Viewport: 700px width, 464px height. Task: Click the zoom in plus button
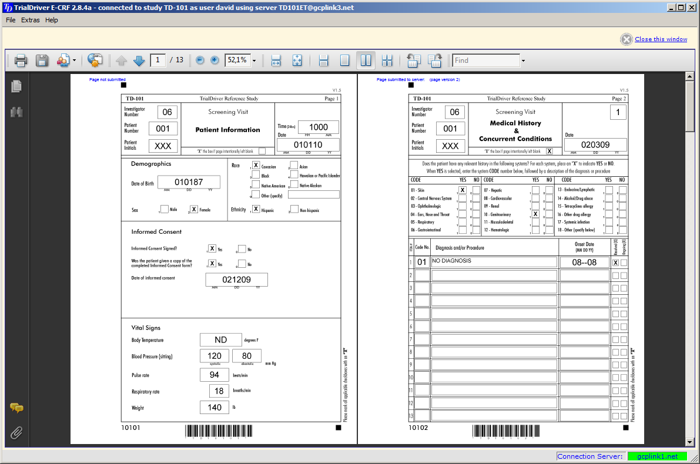click(215, 60)
